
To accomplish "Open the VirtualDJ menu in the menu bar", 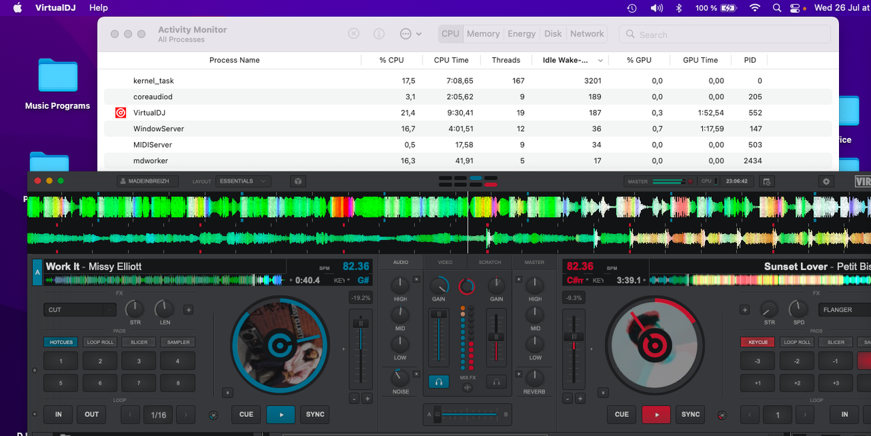I will [55, 8].
